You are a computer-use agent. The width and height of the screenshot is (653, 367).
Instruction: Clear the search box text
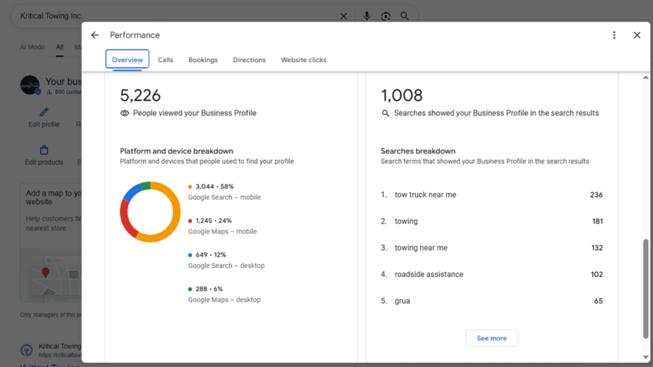point(343,16)
